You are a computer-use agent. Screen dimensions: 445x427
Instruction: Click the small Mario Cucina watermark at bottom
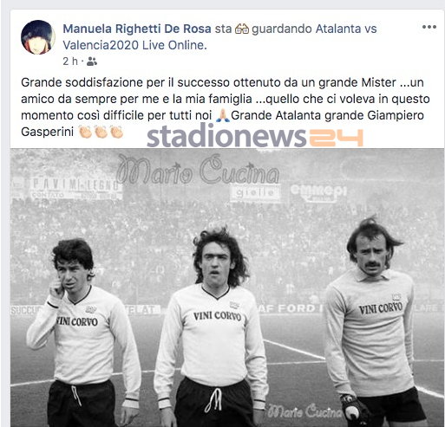[x=304, y=411]
